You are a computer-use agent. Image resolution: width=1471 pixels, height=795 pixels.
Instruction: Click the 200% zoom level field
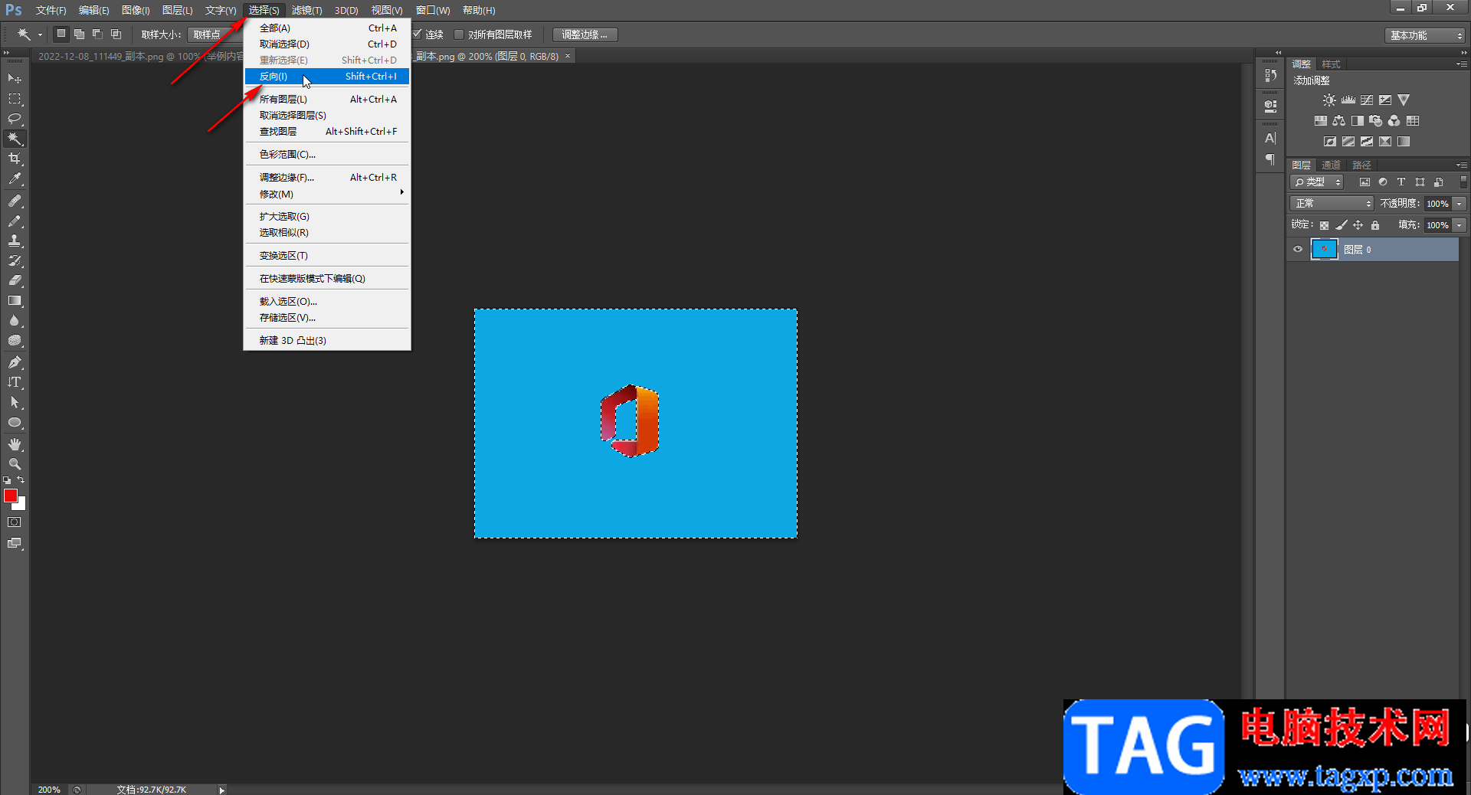[x=49, y=790]
